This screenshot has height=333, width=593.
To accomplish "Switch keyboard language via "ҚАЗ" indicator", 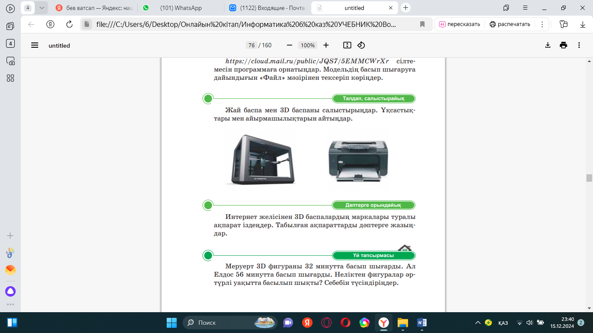I will coord(503,323).
